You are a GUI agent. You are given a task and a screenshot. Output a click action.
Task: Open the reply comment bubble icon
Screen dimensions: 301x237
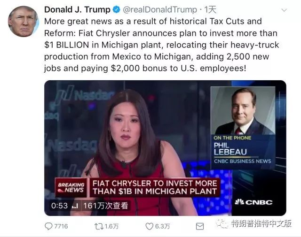[x=48, y=226]
